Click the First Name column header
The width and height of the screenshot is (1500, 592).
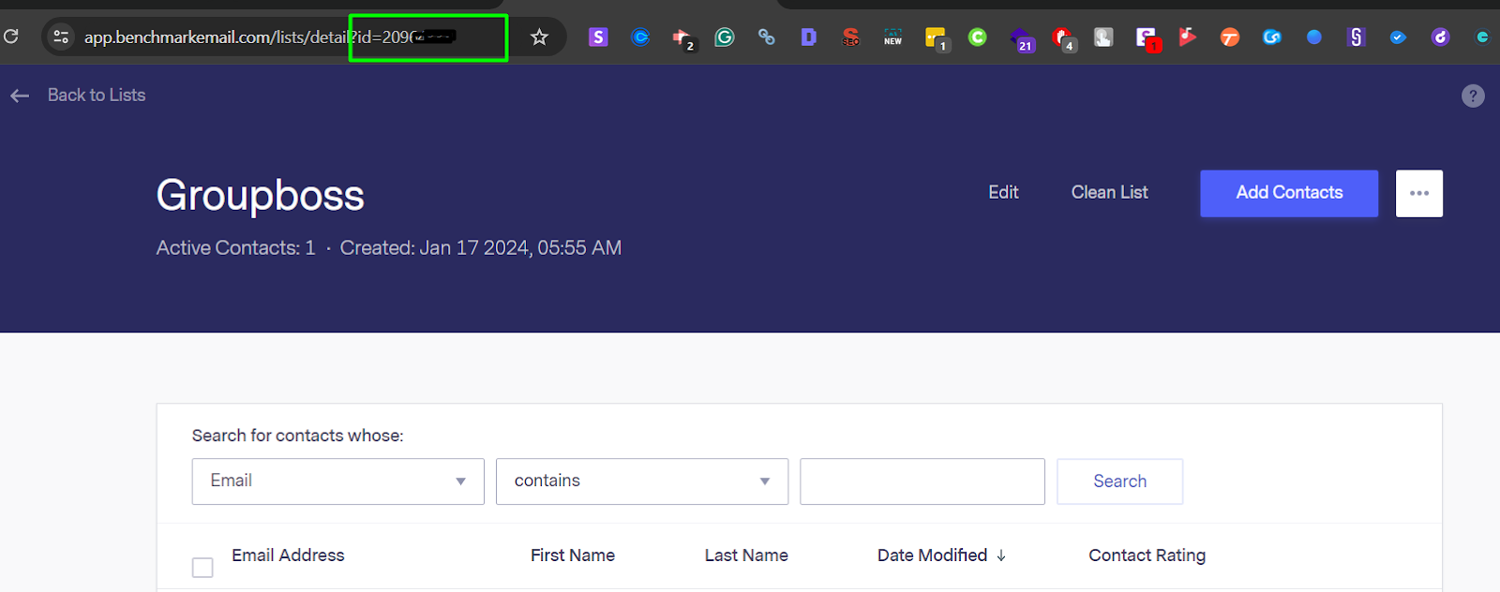click(573, 555)
